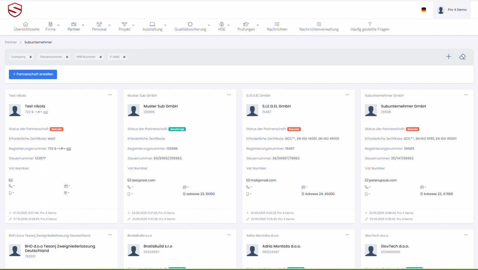Click the red shield logo
Viewport: 478px width, 270px height.
point(15,10)
